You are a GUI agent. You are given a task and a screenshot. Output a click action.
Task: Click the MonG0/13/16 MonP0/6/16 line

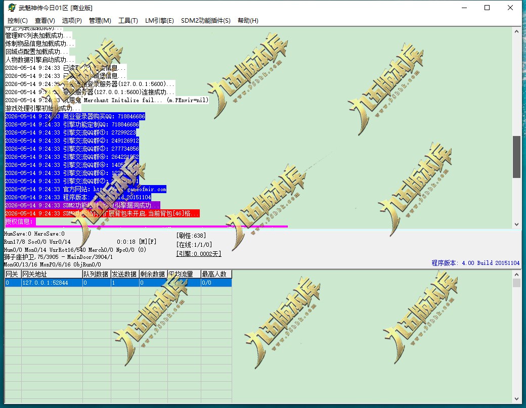52,264
